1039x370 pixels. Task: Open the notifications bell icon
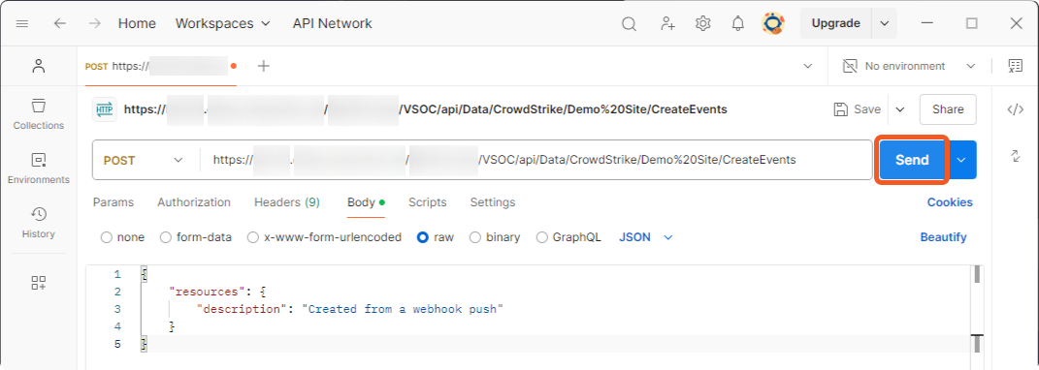pyautogui.click(x=737, y=24)
